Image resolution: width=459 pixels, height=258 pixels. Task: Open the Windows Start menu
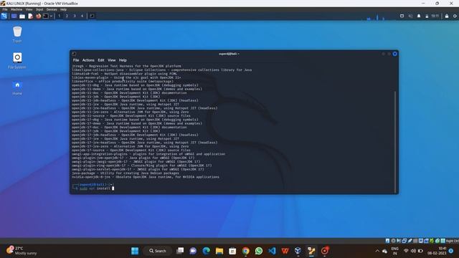pos(135,251)
